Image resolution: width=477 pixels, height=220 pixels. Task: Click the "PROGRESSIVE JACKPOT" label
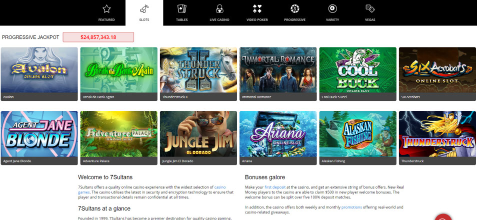coord(30,37)
